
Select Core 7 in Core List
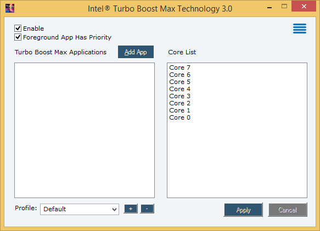[180, 67]
